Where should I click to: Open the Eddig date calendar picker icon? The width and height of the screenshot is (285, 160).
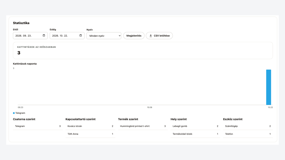(81, 36)
